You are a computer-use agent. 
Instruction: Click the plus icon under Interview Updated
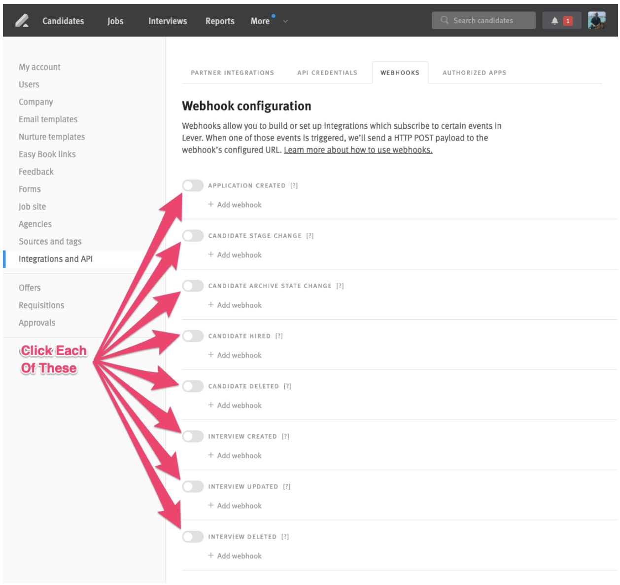(x=211, y=506)
